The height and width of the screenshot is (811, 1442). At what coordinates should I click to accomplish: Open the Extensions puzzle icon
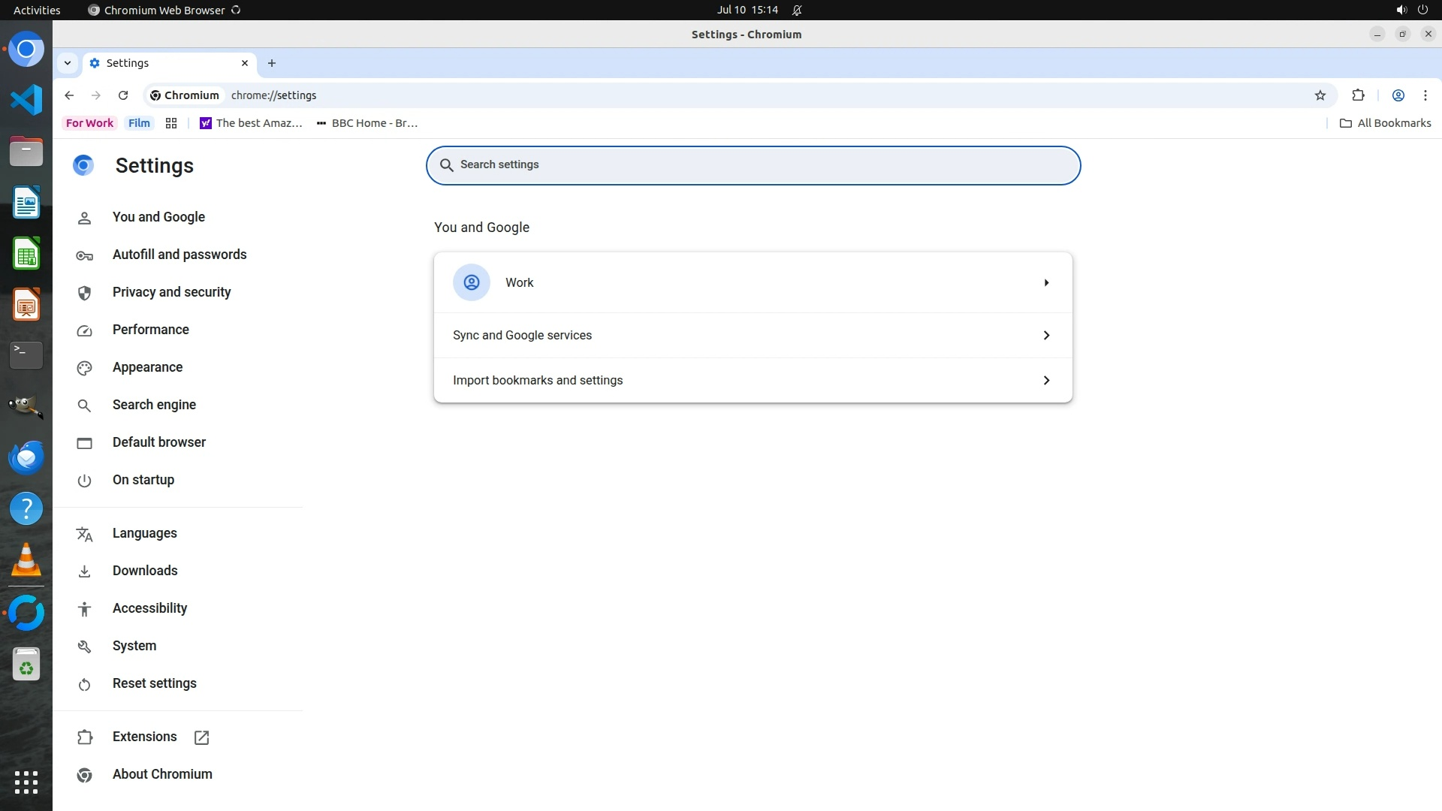(1358, 95)
